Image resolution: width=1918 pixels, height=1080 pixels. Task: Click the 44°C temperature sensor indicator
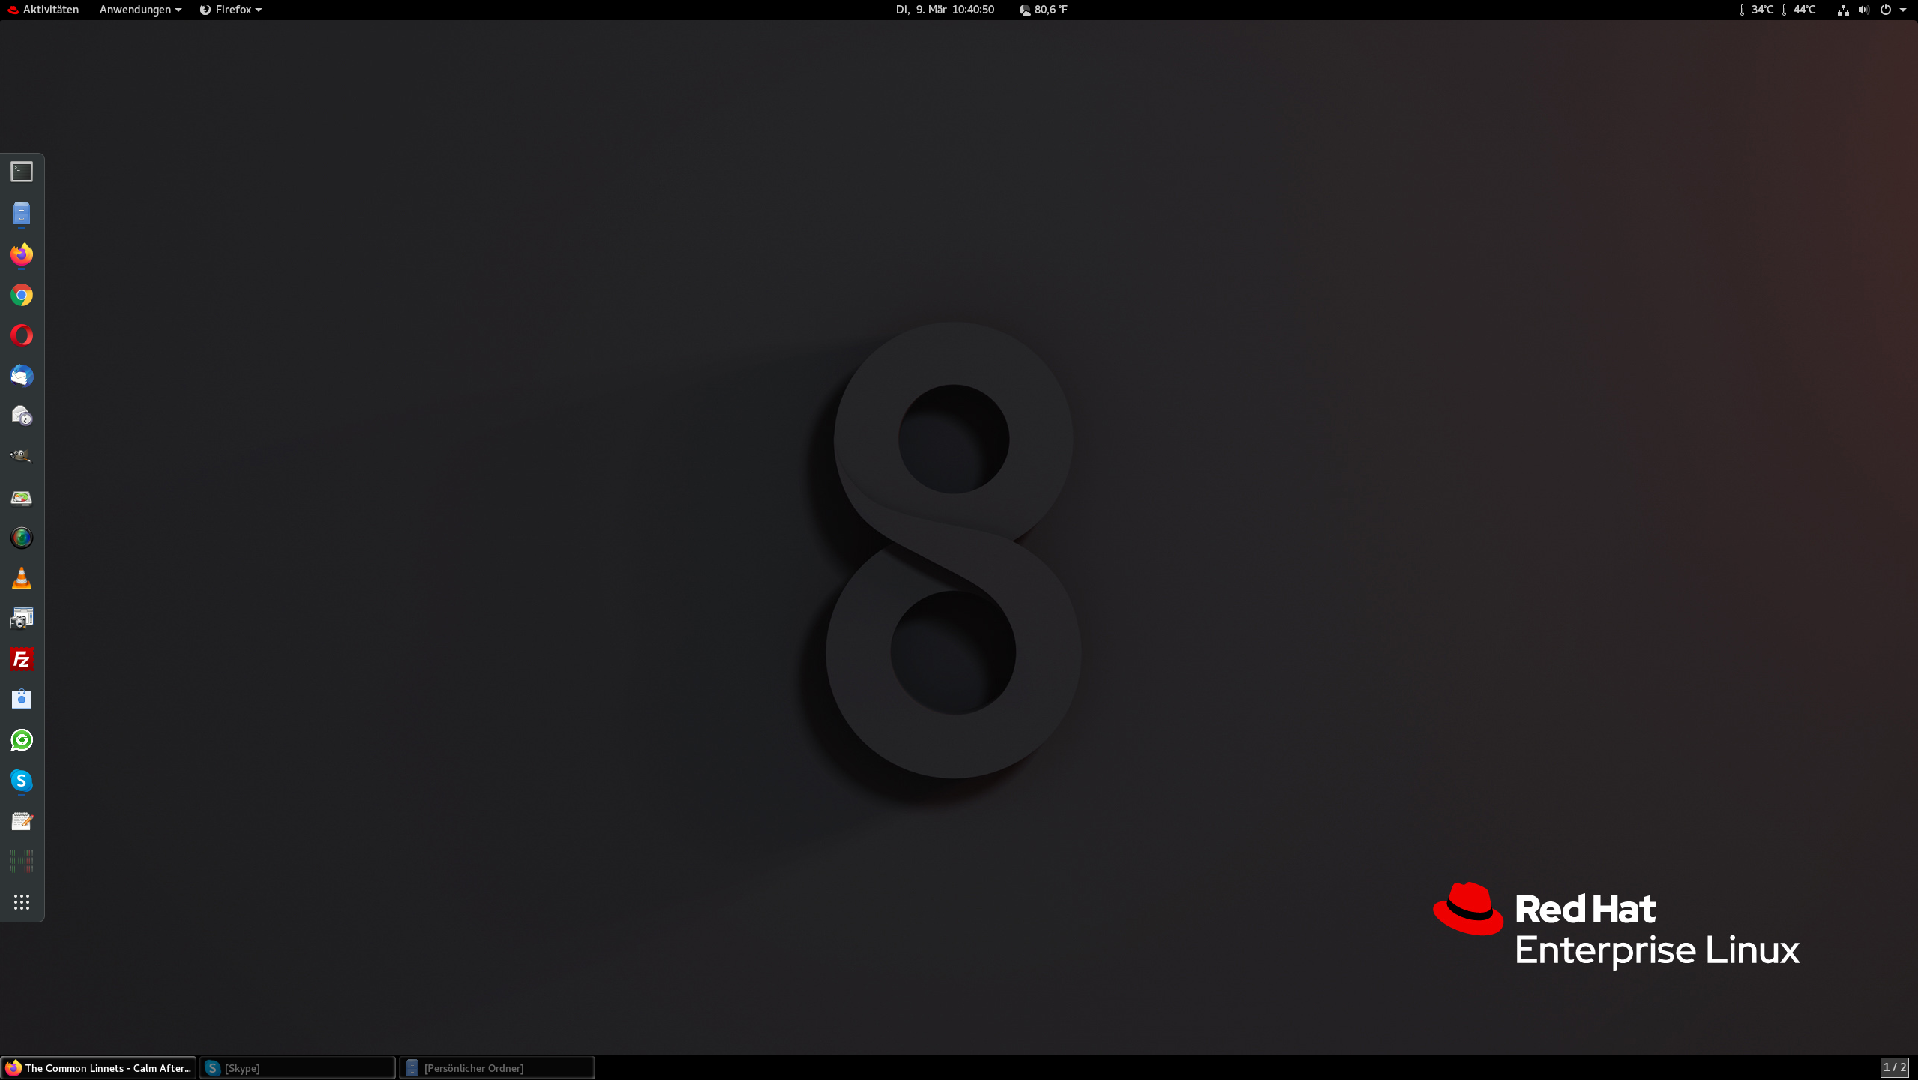pyautogui.click(x=1798, y=10)
